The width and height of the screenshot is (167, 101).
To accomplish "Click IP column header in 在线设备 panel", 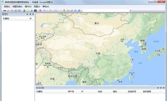I will point(82,92).
